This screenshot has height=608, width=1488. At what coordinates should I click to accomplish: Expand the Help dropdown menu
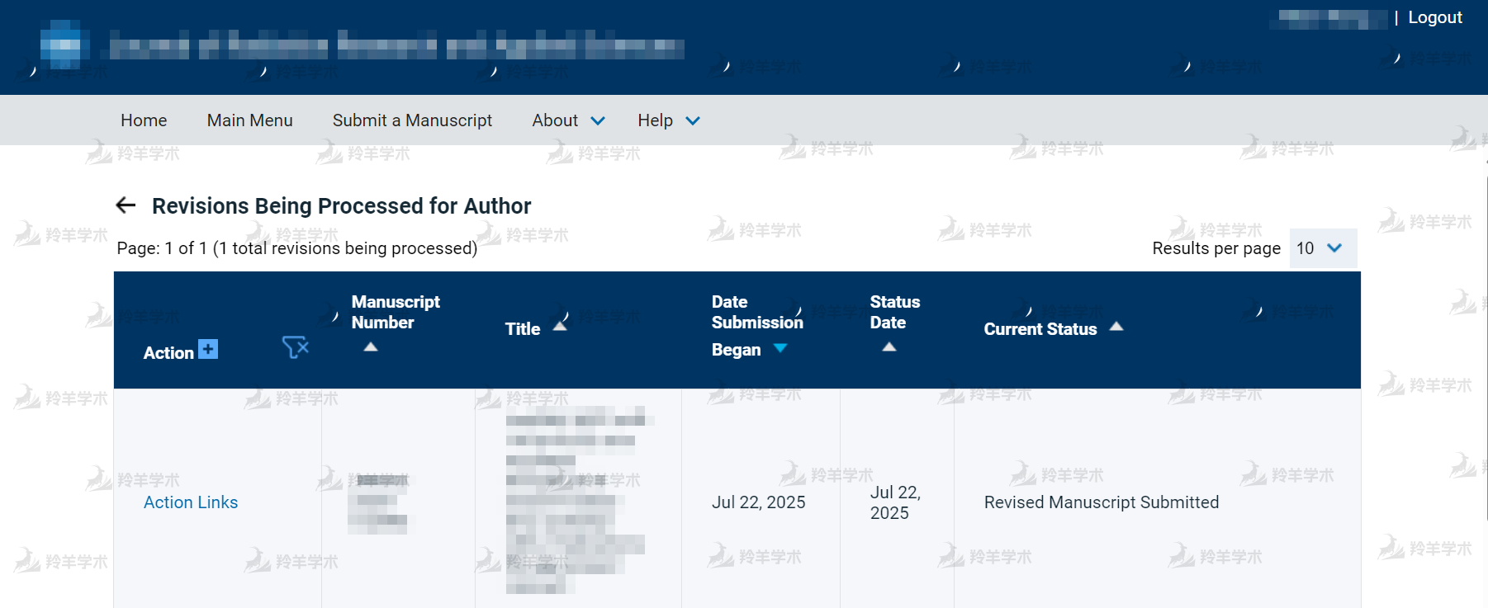[x=668, y=120]
